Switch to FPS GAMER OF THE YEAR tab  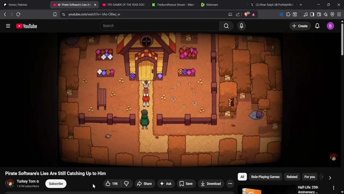coord(124,5)
